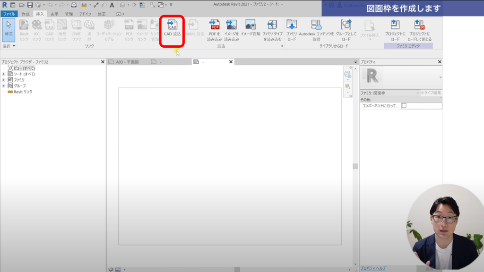Click the CAD 読込 (Import CAD) icon
Viewport: 484px width, 272px height.
click(172, 25)
